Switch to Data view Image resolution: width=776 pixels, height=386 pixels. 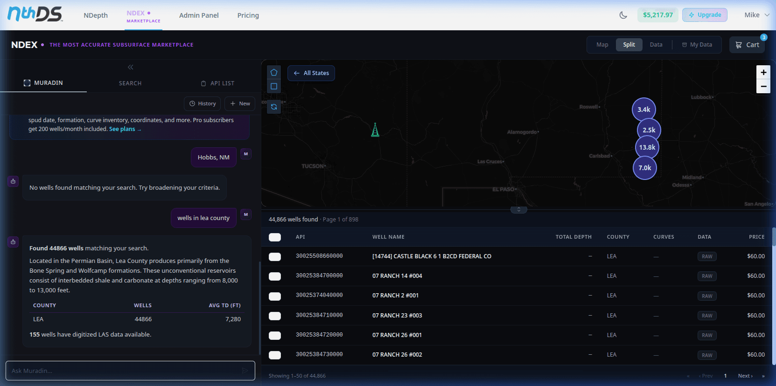click(656, 45)
